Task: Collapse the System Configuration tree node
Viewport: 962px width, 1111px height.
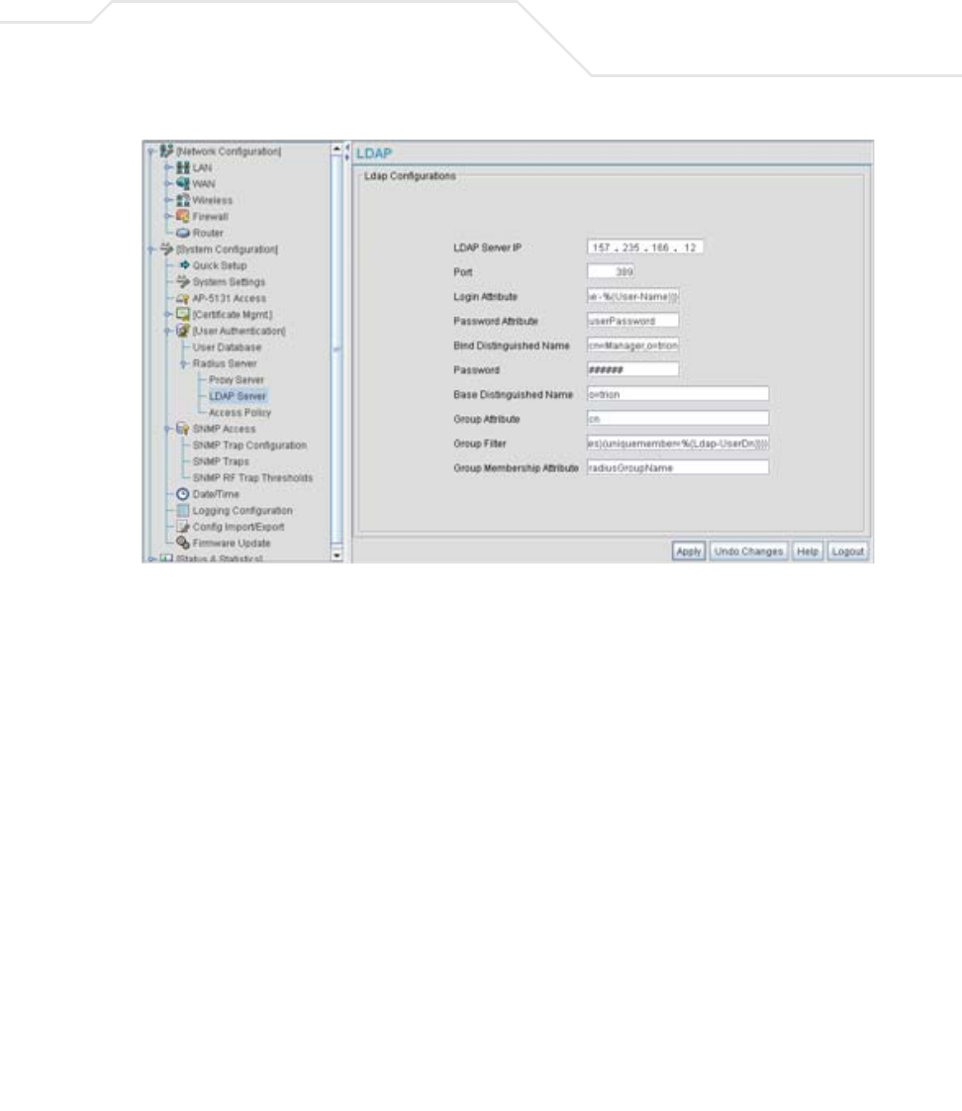Action: (x=150, y=249)
